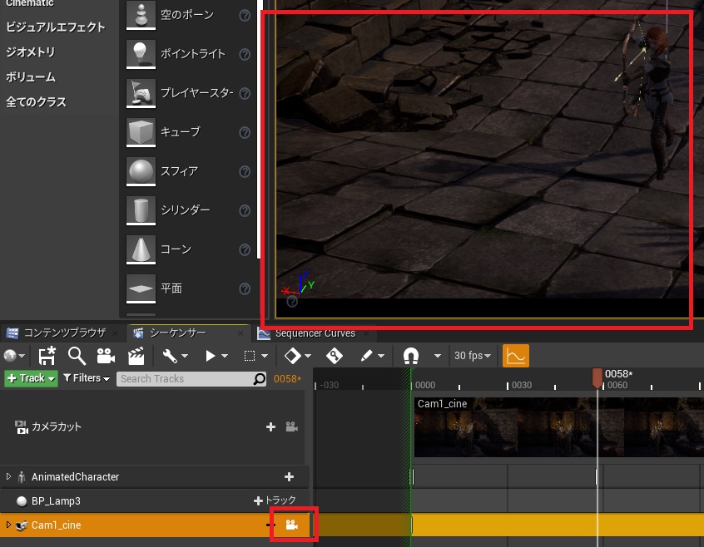Open the playback options play dropdown
704x547 pixels.
(x=216, y=356)
